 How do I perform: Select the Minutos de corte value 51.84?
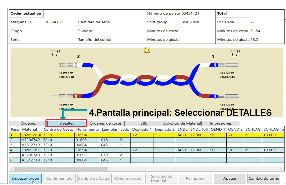pyautogui.click(x=255, y=31)
